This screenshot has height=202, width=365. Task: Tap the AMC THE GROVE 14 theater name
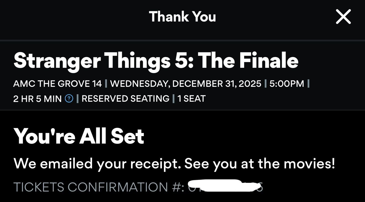[x=57, y=84]
